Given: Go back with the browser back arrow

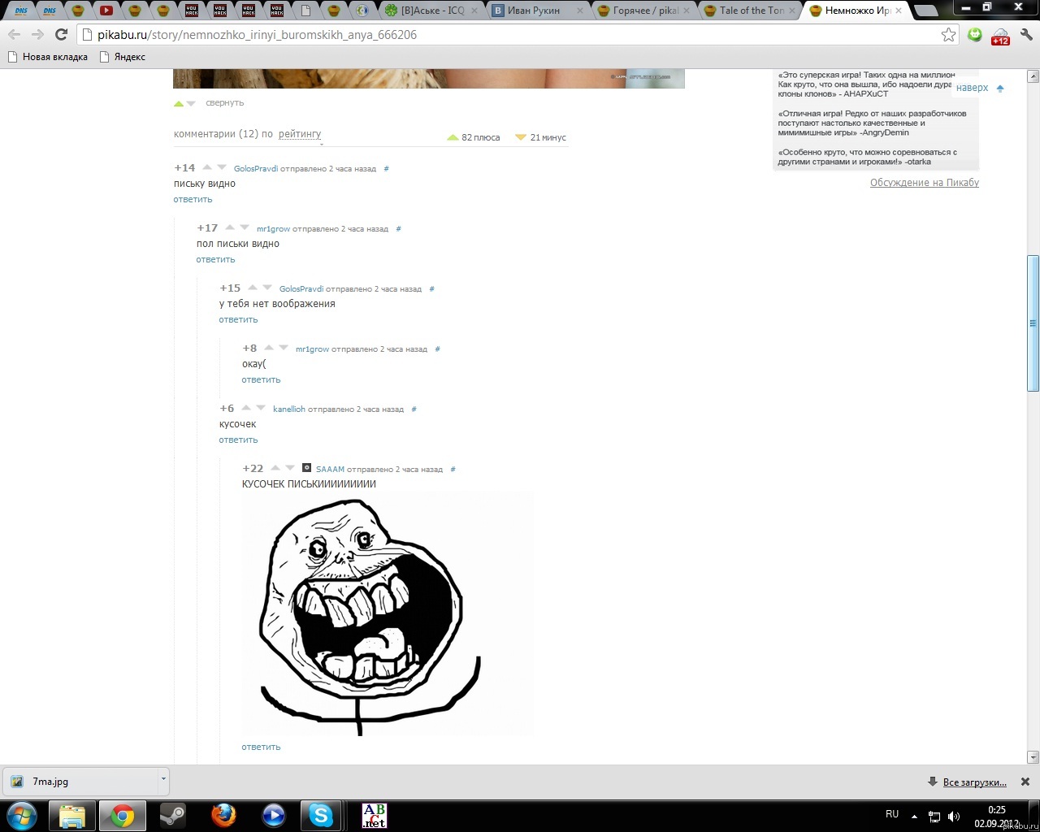Looking at the screenshot, I should (14, 35).
